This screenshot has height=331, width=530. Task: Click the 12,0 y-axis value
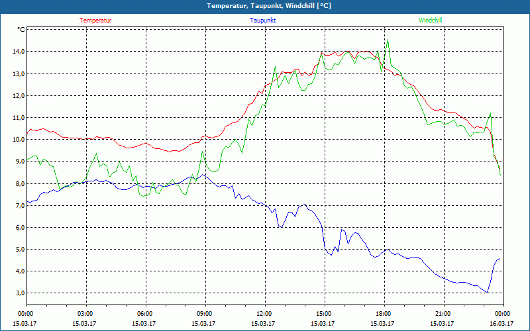click(19, 95)
